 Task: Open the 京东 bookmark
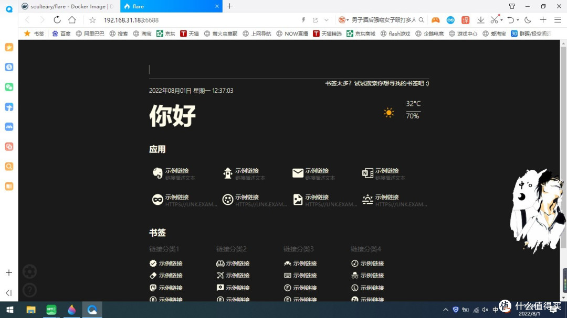pyautogui.click(x=165, y=34)
